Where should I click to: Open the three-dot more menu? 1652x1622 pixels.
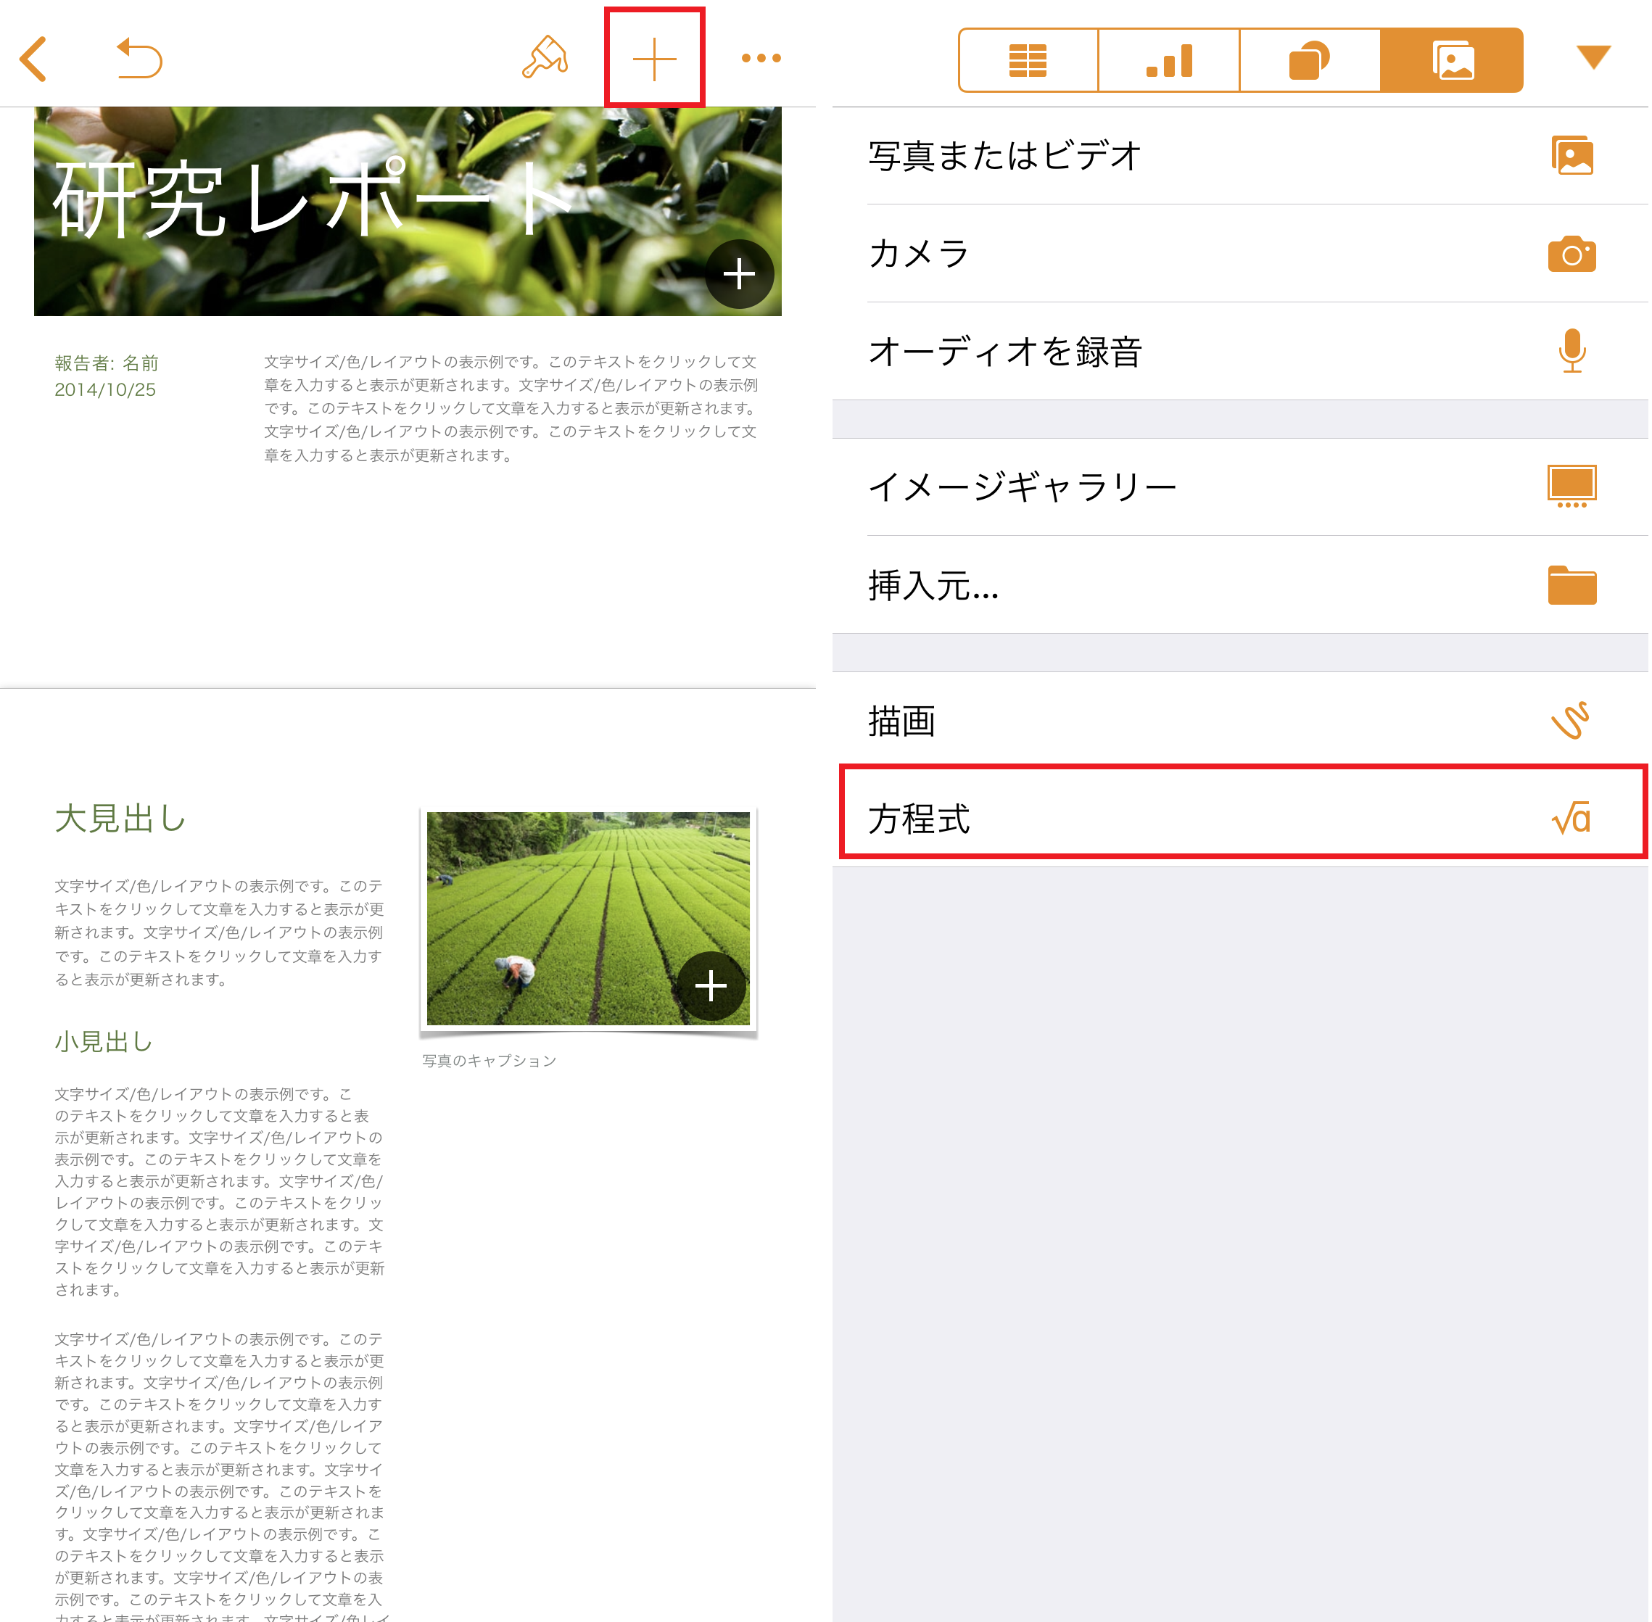(x=761, y=58)
